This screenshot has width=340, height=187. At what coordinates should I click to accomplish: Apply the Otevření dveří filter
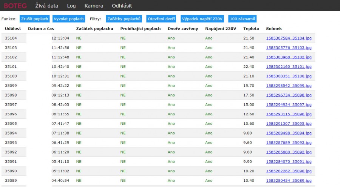[161, 19]
